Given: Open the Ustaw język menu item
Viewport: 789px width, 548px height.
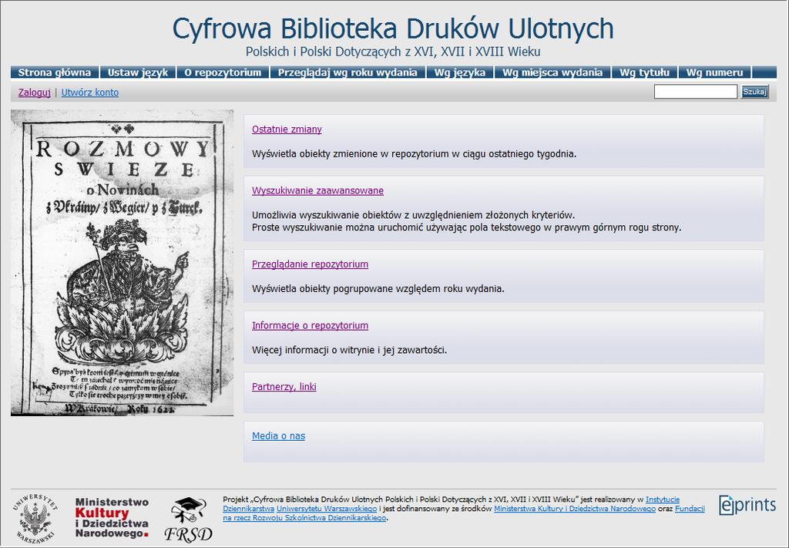Looking at the screenshot, I should point(138,72).
